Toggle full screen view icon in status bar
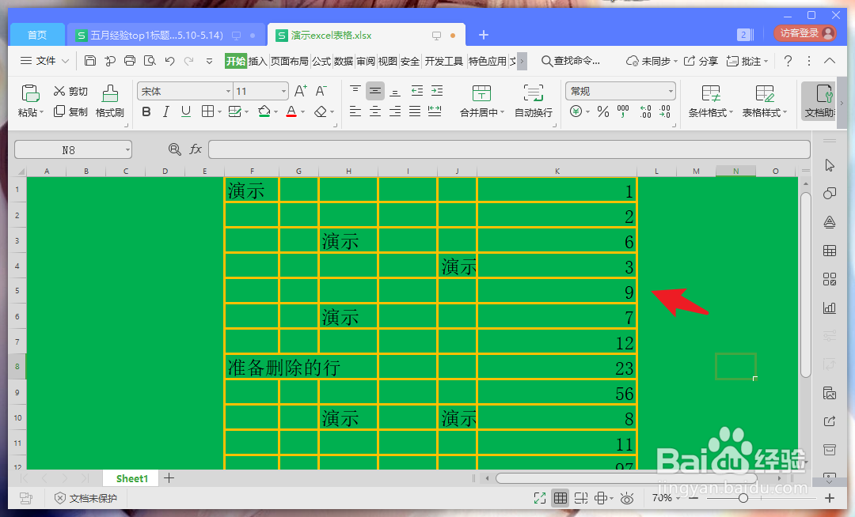This screenshot has height=517, width=855. point(540,497)
